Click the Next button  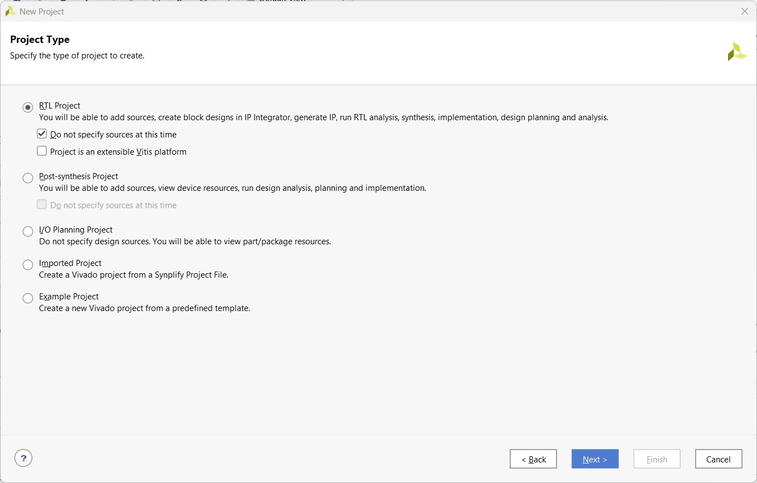(x=595, y=459)
